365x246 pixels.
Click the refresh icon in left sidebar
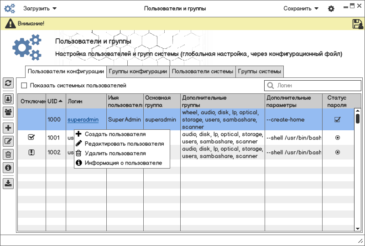pos(8,83)
